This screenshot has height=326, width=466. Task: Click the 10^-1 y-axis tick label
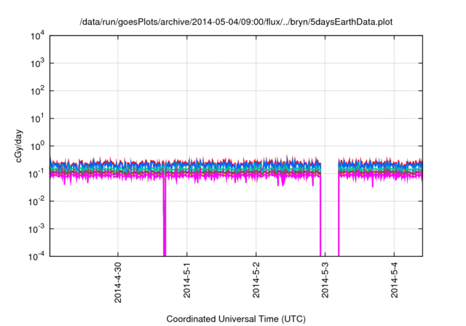tap(36, 174)
